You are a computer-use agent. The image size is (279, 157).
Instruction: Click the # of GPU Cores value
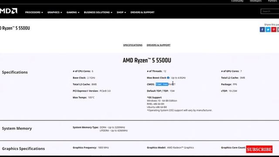pyautogui.click(x=241, y=71)
